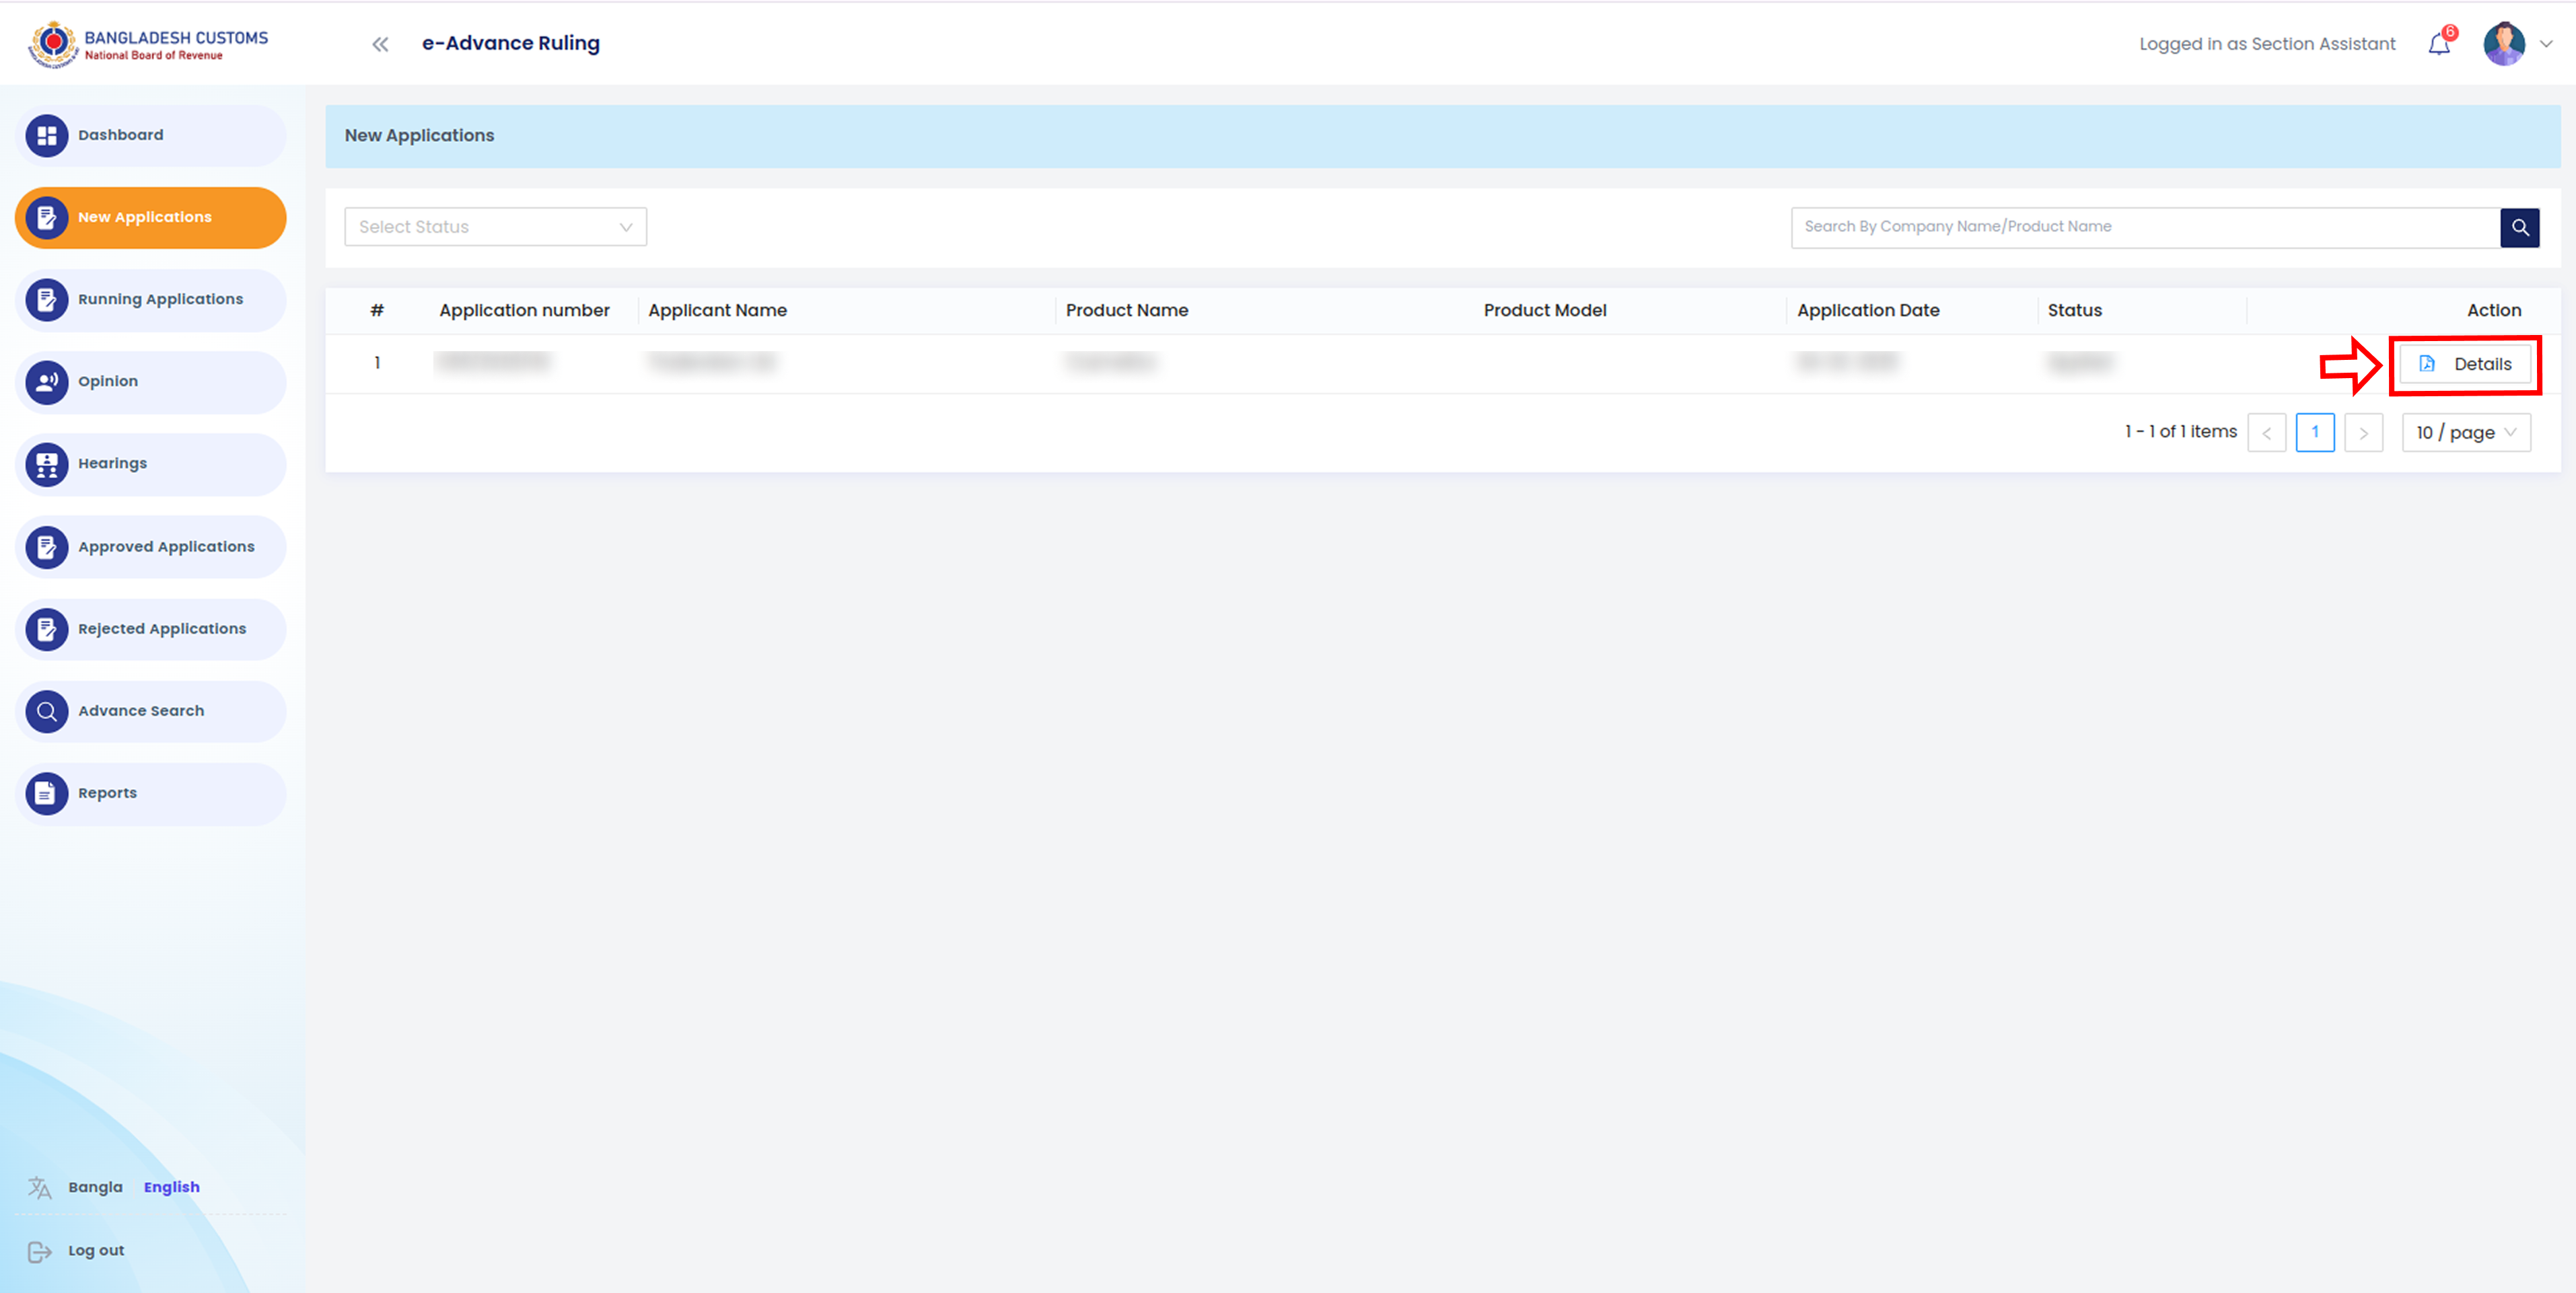This screenshot has height=1293, width=2576.
Task: Open Advance Search page
Action: (x=151, y=711)
